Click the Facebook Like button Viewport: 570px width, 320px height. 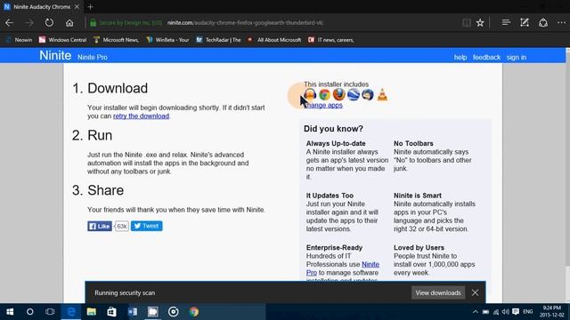tap(100, 226)
